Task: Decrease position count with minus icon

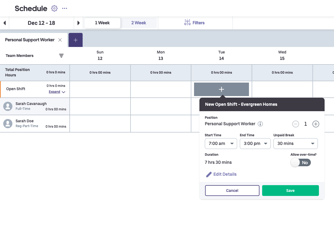Action: (x=296, y=124)
